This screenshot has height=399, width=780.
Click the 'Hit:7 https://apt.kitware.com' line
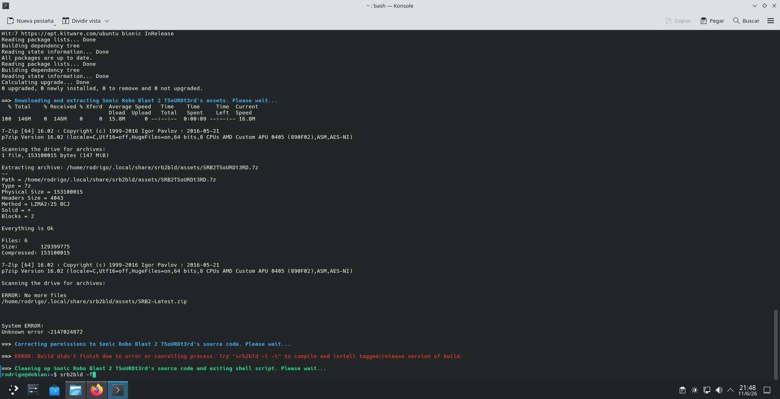tap(88, 34)
